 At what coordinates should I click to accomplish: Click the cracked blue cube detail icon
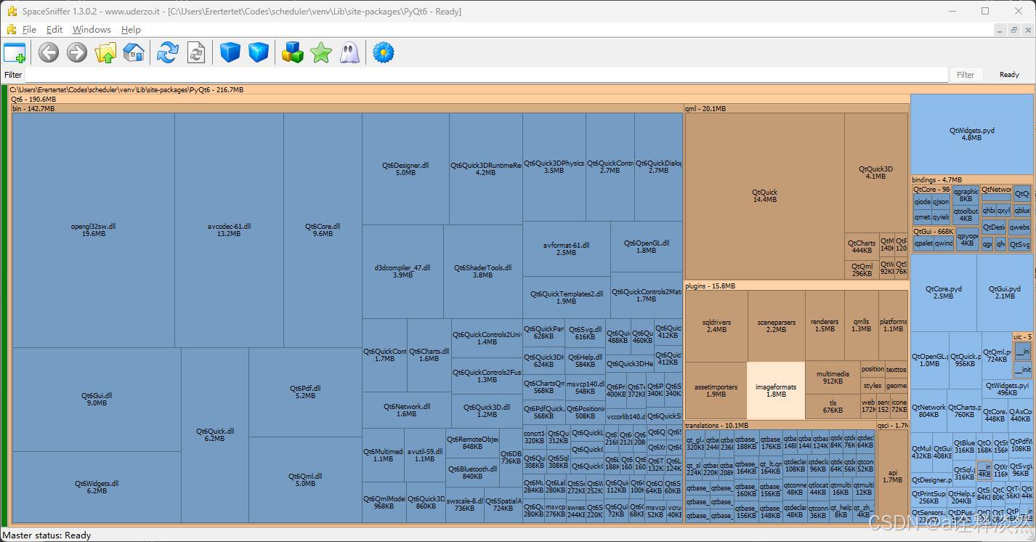point(259,52)
